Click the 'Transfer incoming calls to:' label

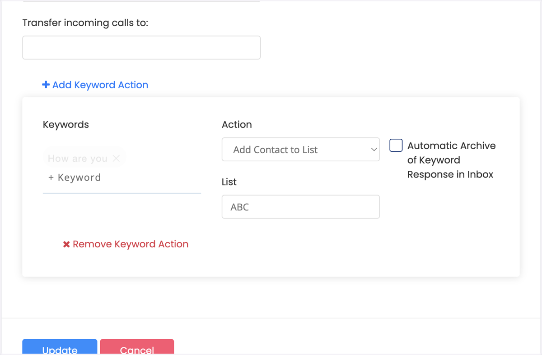coord(85,23)
